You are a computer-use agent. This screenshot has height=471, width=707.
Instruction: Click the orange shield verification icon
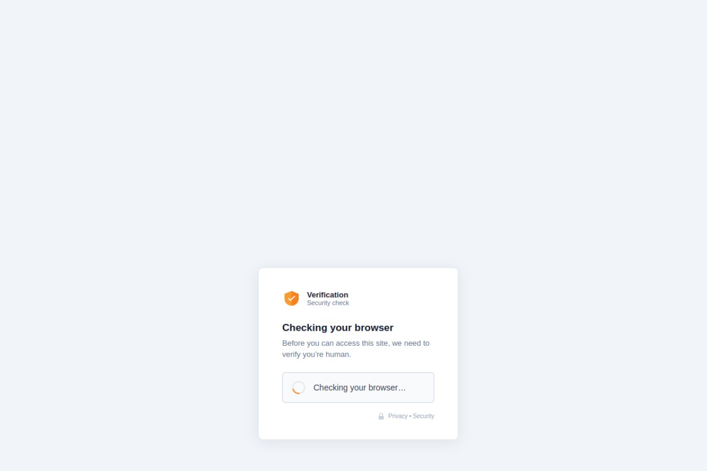coord(292,298)
